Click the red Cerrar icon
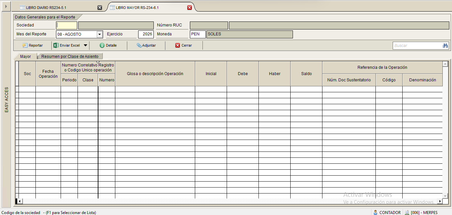 tap(178, 45)
